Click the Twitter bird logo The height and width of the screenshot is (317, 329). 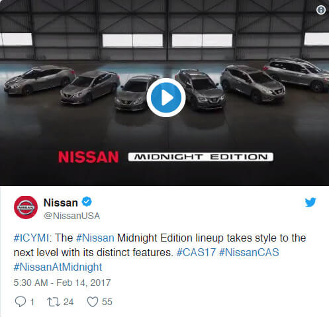(x=310, y=202)
